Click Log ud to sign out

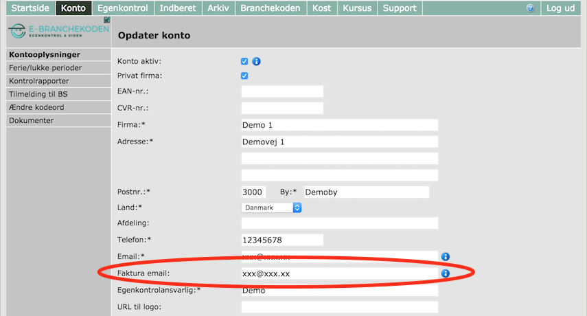[560, 8]
